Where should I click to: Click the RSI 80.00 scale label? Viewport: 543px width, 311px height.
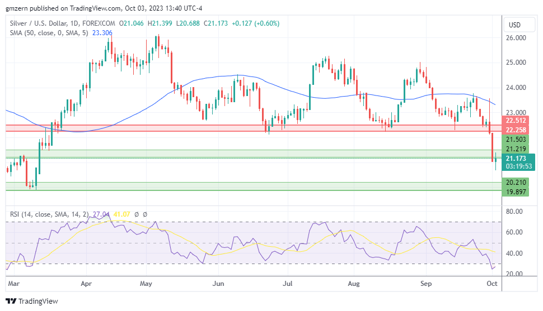pos(514,212)
